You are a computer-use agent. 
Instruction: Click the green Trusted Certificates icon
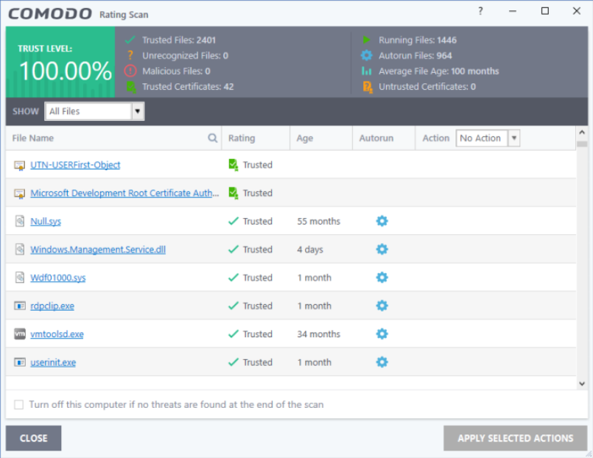click(131, 87)
